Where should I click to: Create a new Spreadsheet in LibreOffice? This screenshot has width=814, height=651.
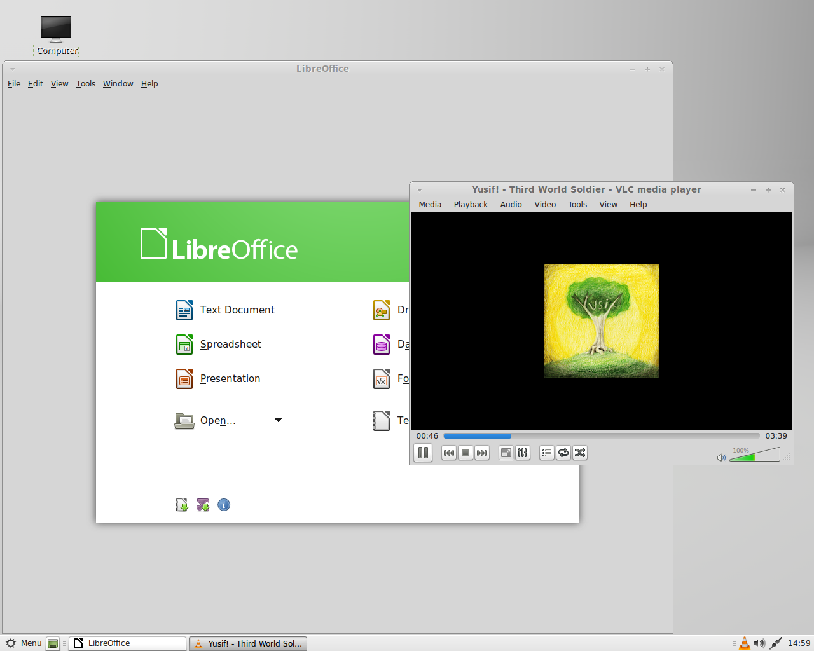pyautogui.click(x=218, y=345)
